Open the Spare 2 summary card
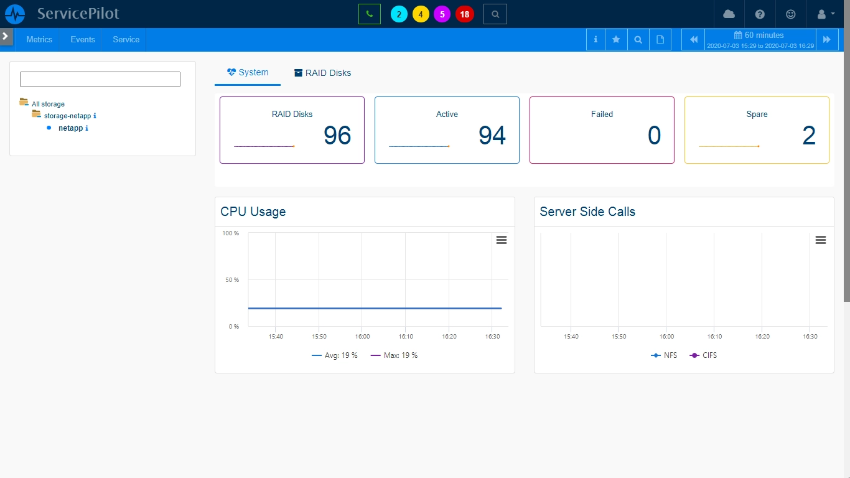 pyautogui.click(x=757, y=130)
